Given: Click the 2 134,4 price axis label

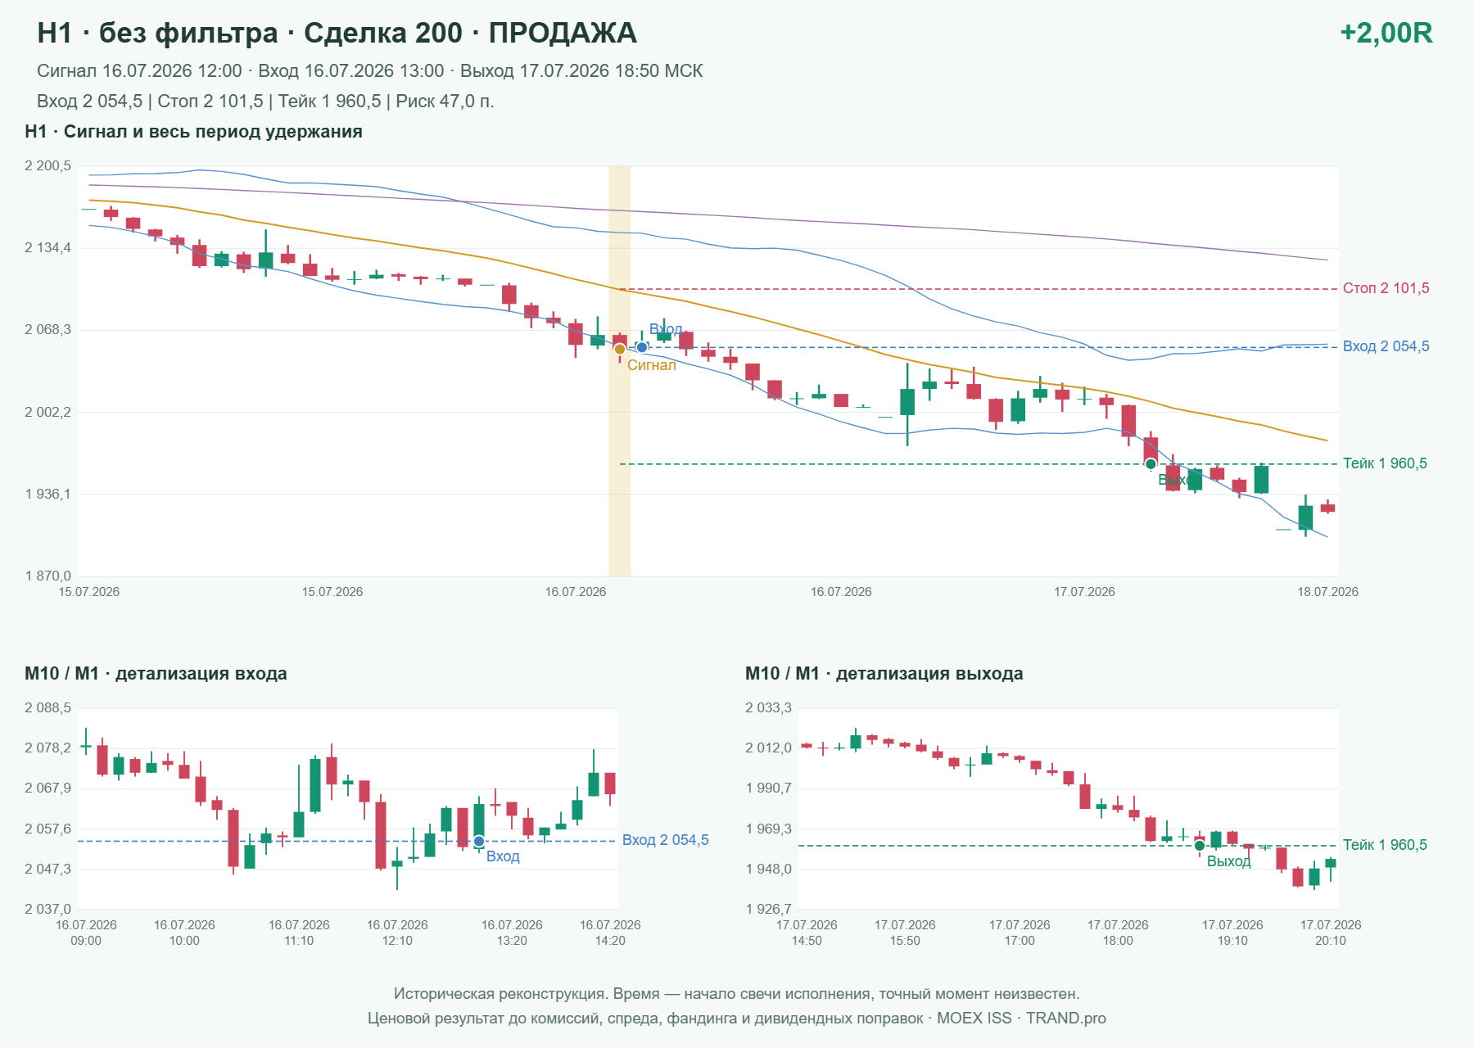Looking at the screenshot, I should pos(48,248).
